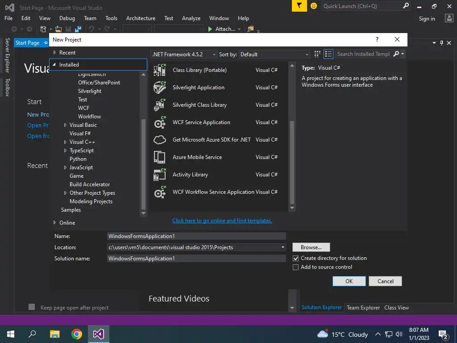
Task: Click the Save toolbar icon
Action: coord(68,29)
